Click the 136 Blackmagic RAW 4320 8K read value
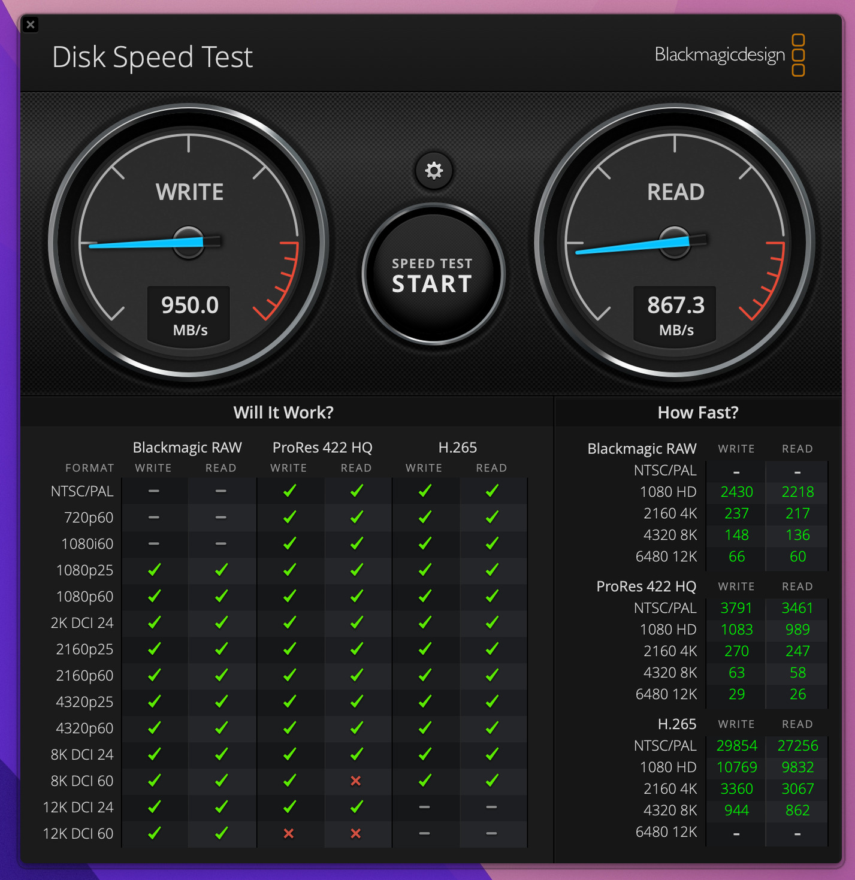 coord(797,535)
